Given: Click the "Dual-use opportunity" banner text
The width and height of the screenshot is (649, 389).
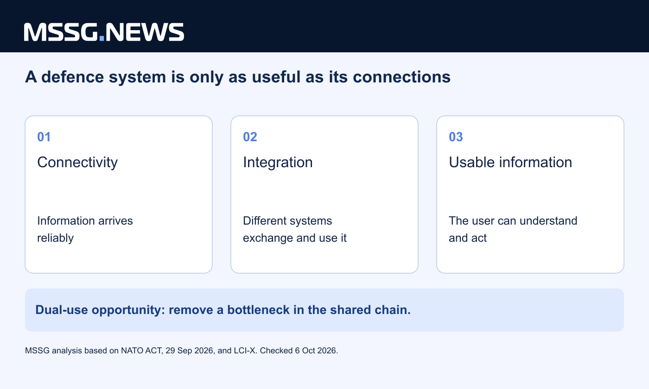Looking at the screenshot, I should 223,310.
